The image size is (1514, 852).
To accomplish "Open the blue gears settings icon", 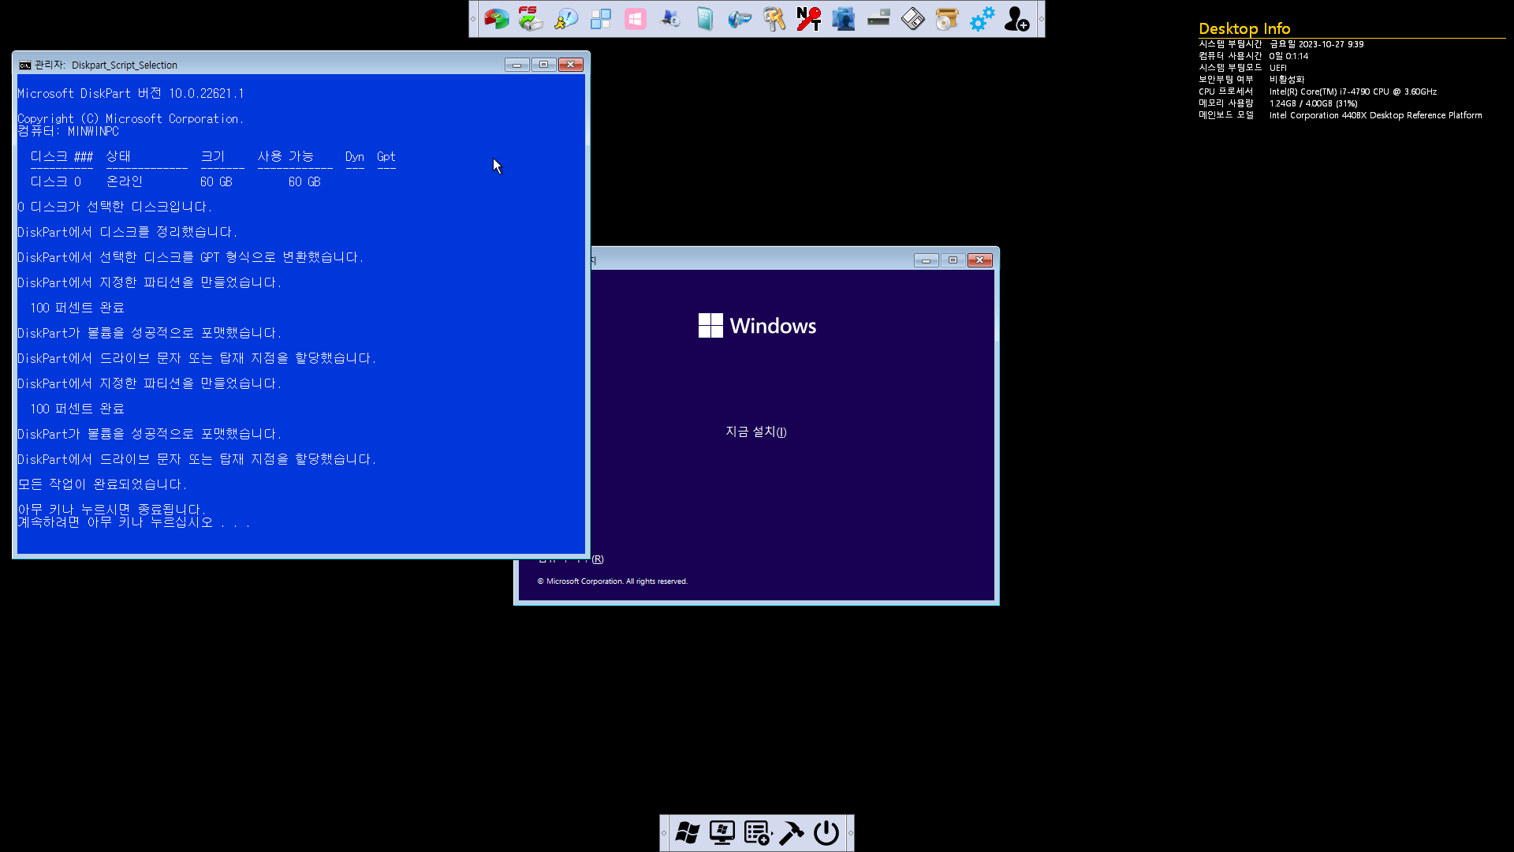I will tap(982, 19).
